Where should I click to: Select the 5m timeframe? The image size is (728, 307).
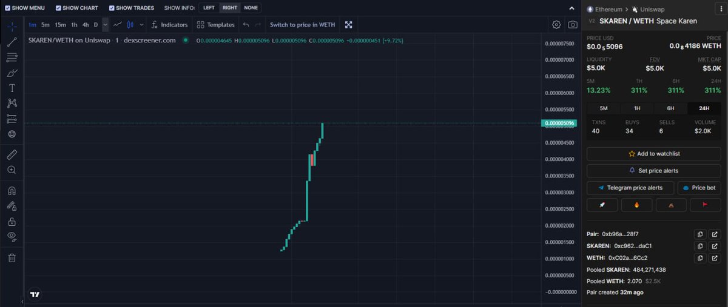coord(45,25)
